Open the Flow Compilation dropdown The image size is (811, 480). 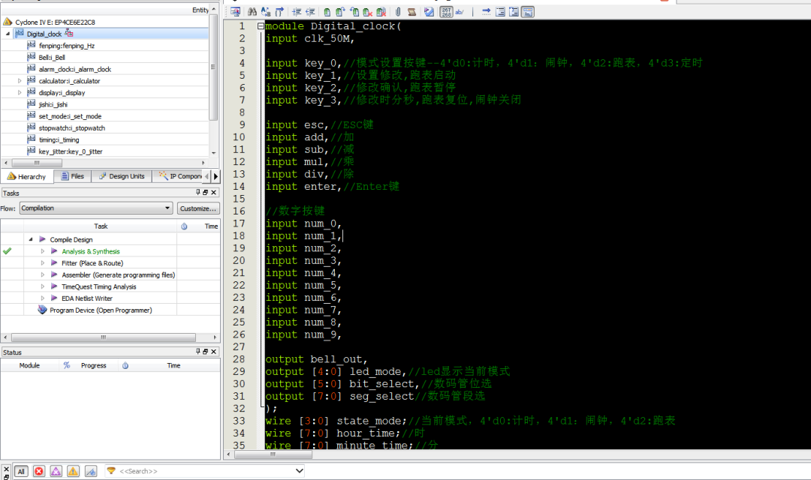tap(96, 208)
